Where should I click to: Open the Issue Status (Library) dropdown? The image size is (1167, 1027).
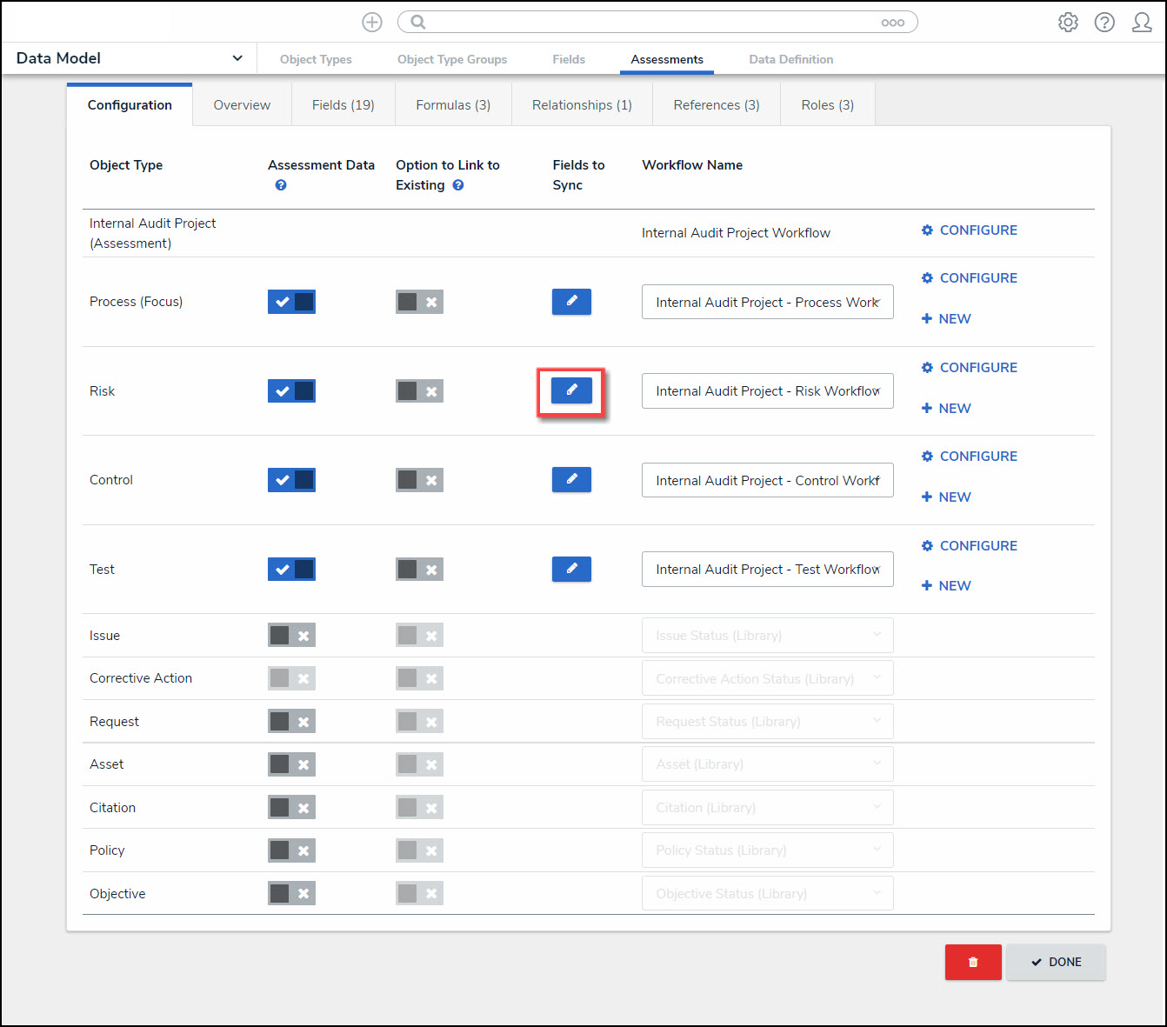(x=767, y=636)
